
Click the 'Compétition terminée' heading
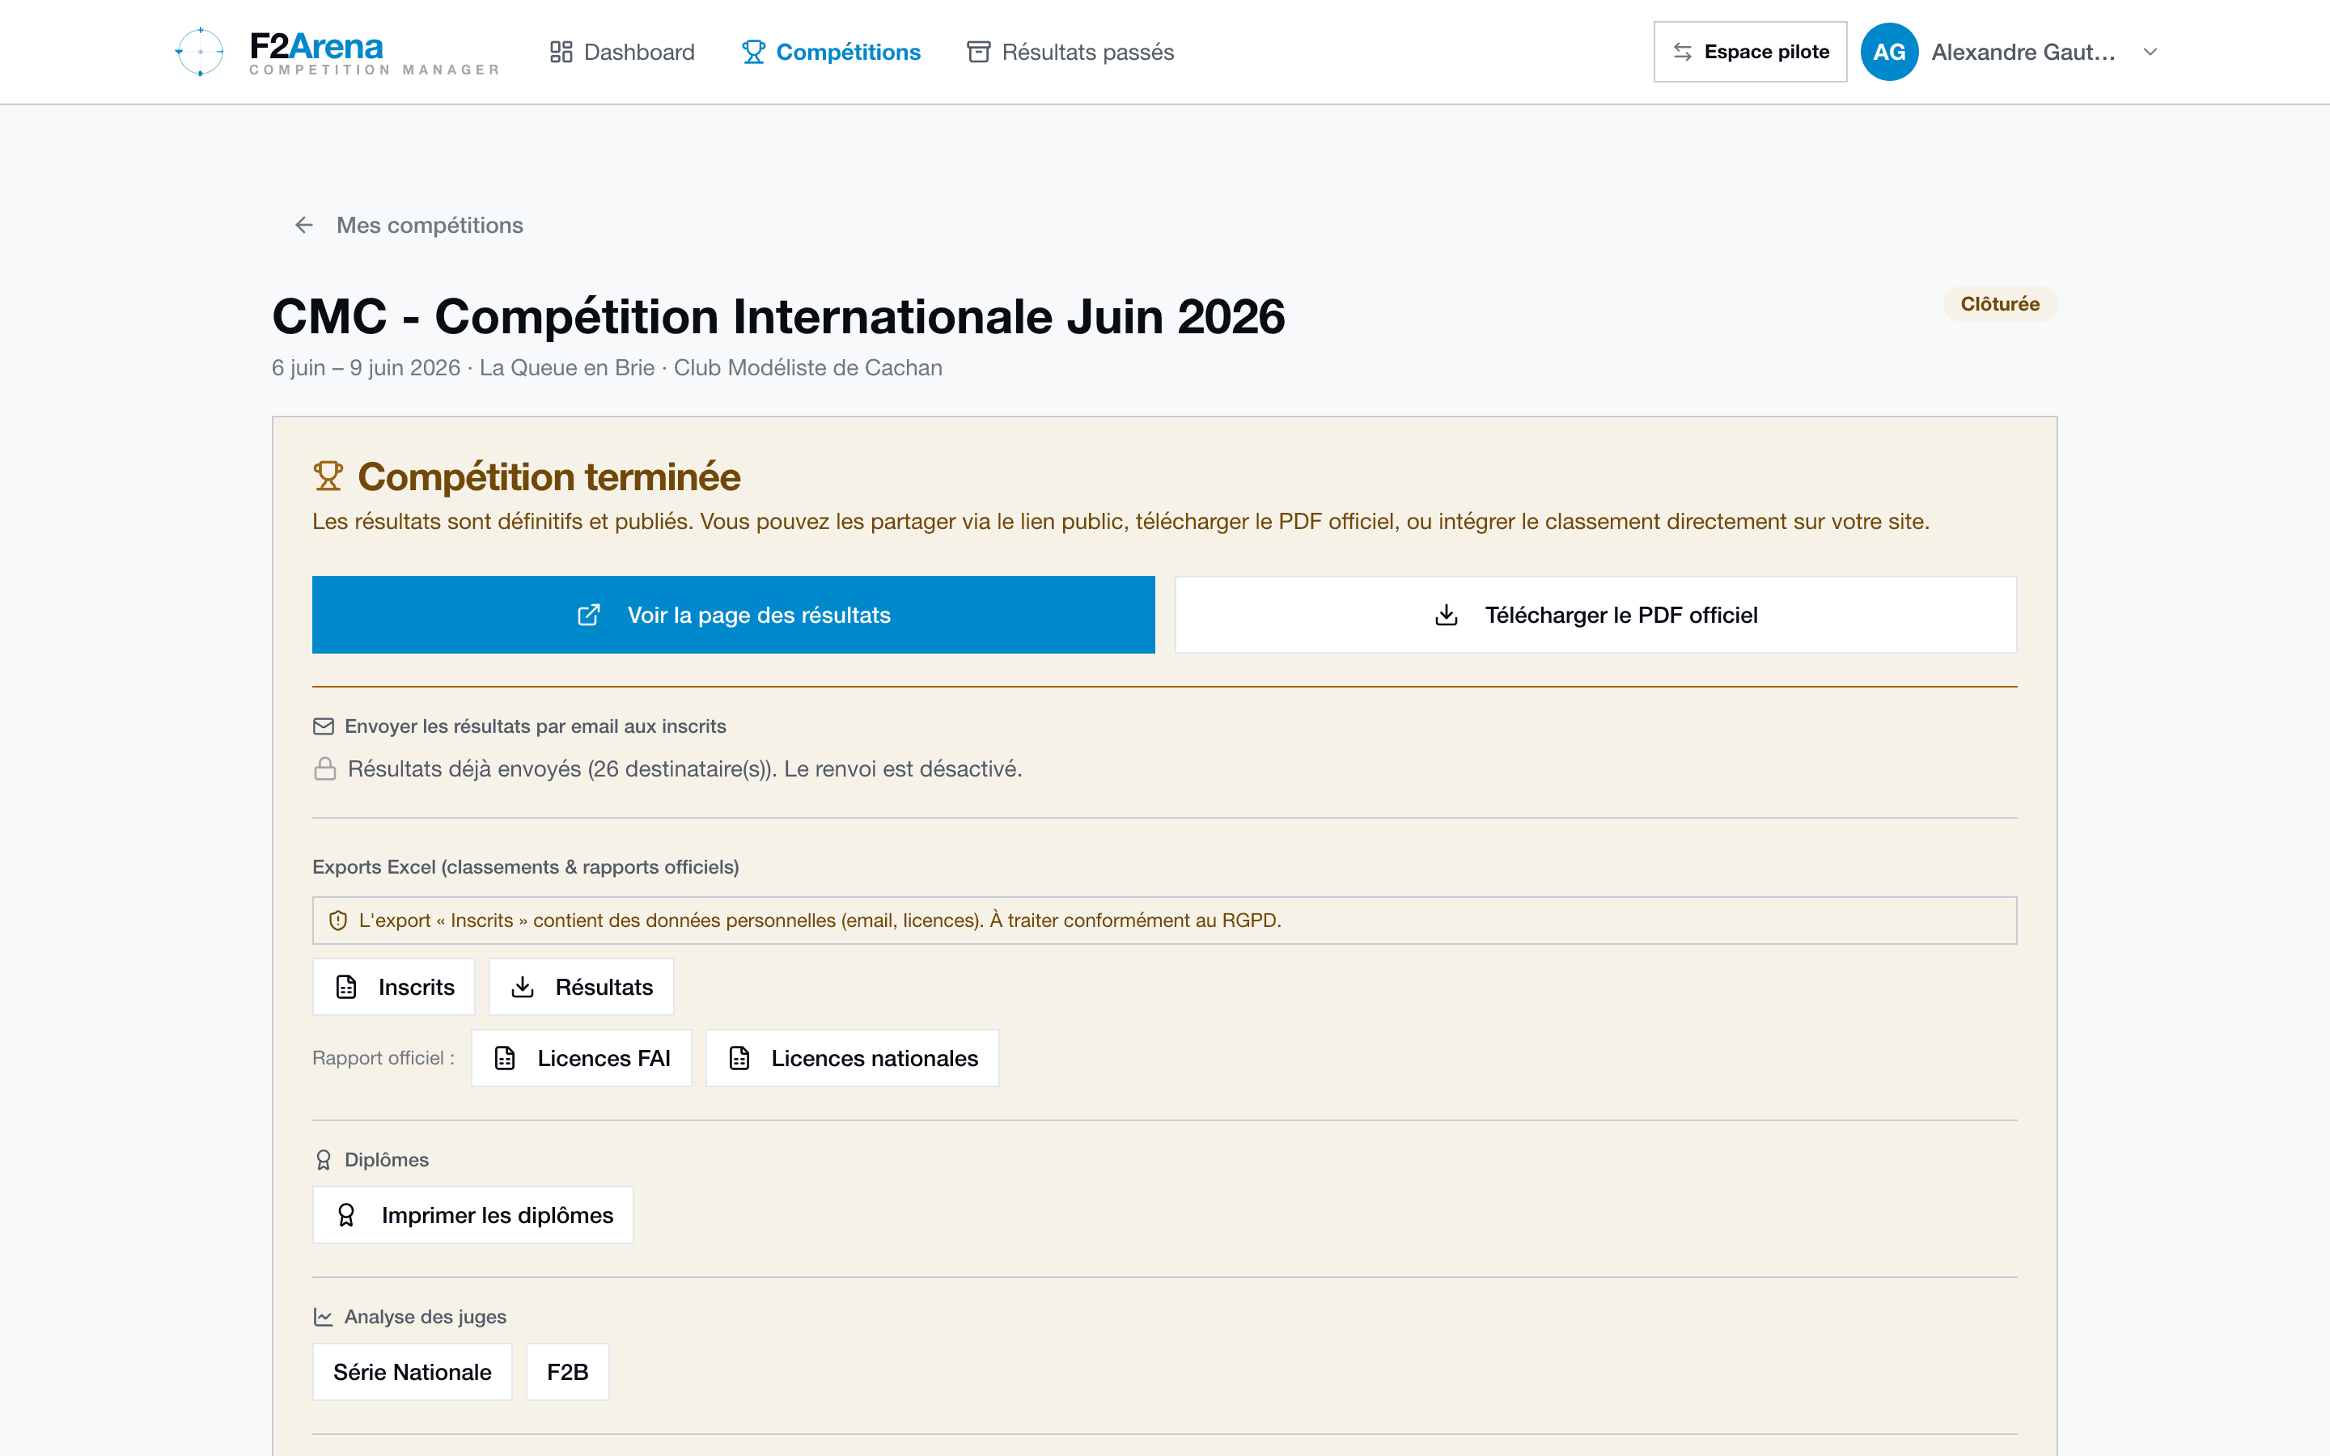click(x=549, y=476)
